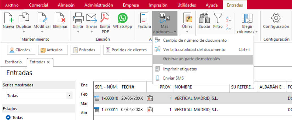Click SU REFERE... column header
Screen dimensions: 292x120
click(x=244, y=87)
